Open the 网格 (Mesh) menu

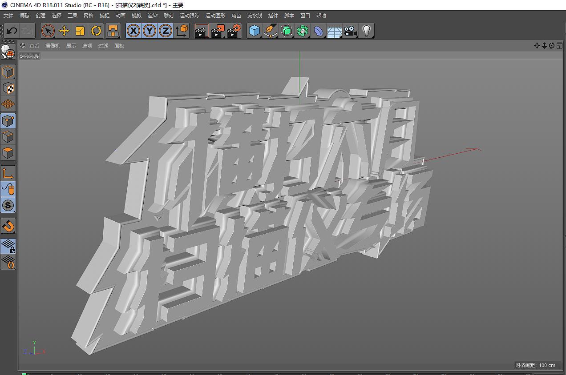click(89, 16)
